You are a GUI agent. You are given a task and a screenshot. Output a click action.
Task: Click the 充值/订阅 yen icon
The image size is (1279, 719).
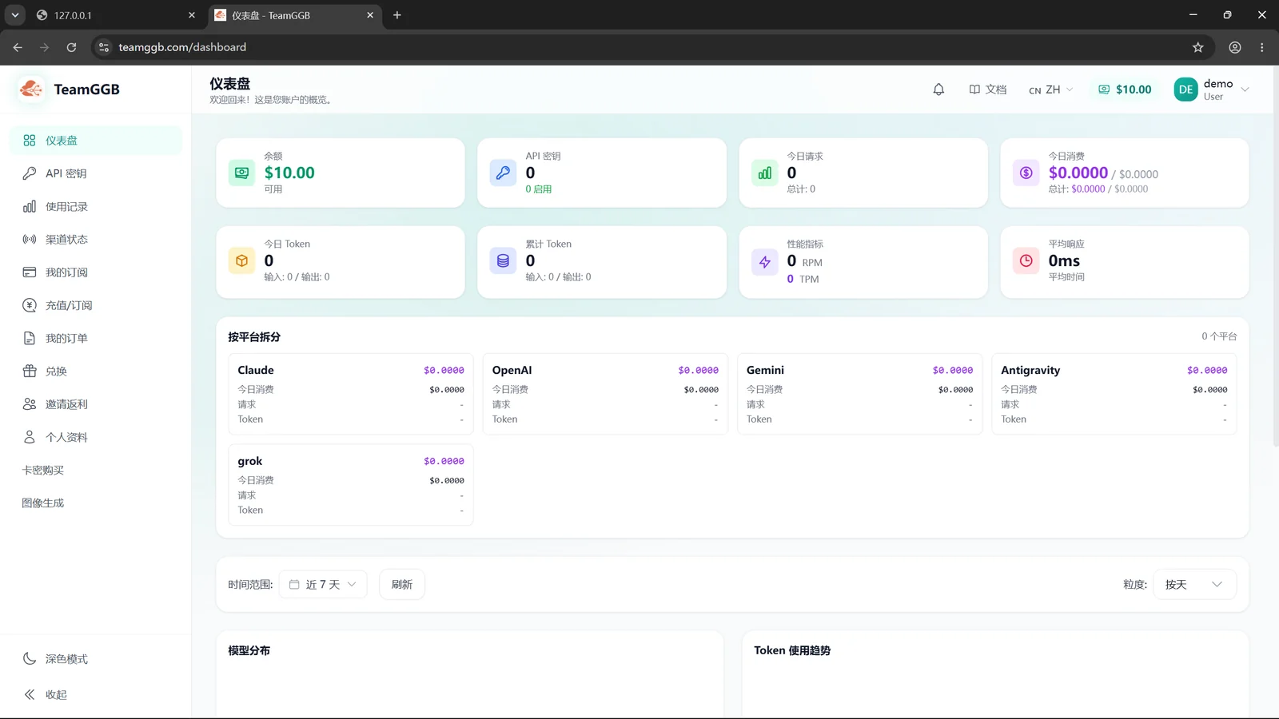(x=30, y=305)
